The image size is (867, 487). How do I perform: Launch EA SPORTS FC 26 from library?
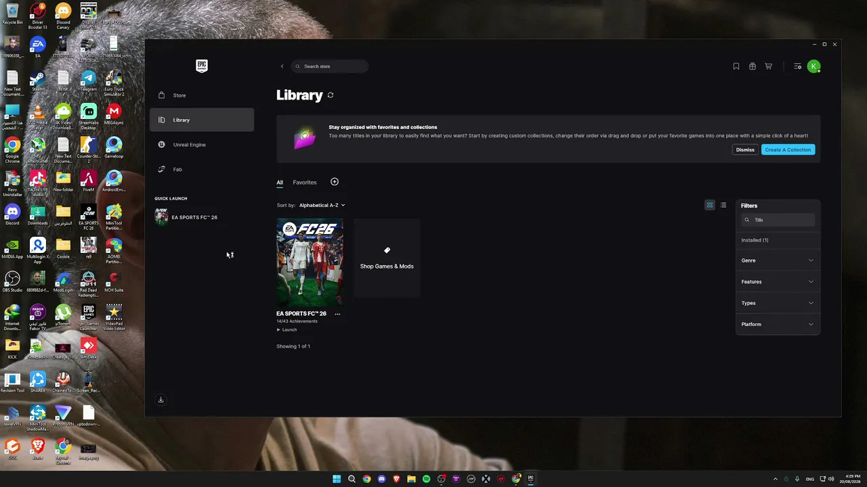(x=287, y=330)
